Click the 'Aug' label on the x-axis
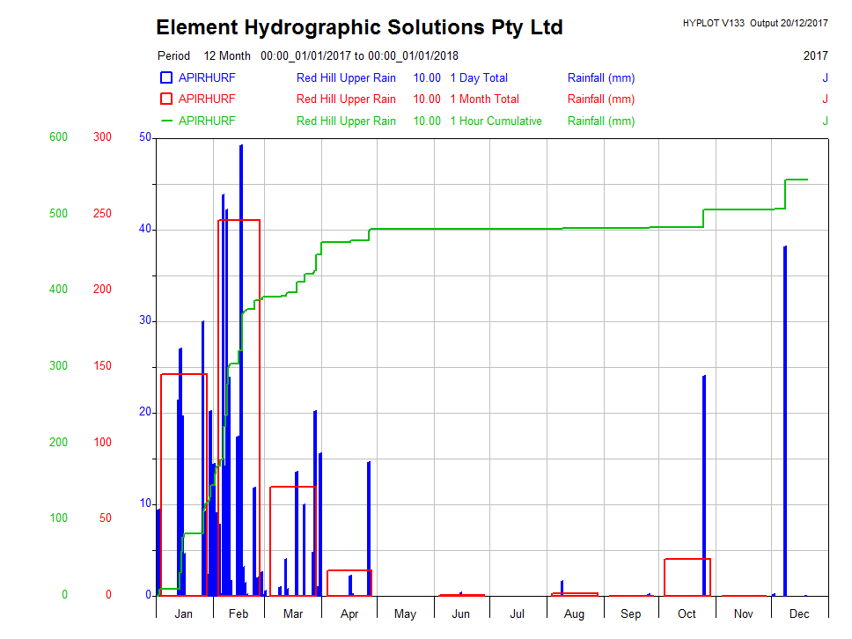This screenshot has width=852, height=639. point(574,613)
